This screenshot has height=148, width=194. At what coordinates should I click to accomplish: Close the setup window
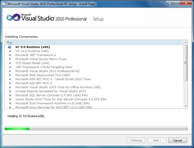(x=186, y=3)
